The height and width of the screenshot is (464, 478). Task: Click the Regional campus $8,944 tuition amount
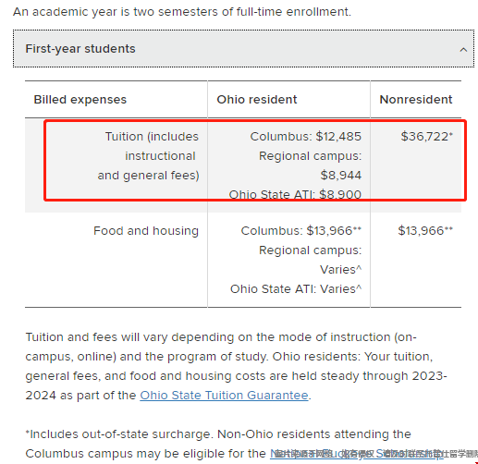310,165
